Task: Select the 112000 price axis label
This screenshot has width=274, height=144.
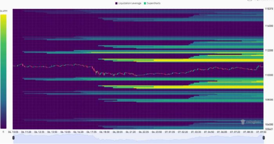Action: pos(269,50)
